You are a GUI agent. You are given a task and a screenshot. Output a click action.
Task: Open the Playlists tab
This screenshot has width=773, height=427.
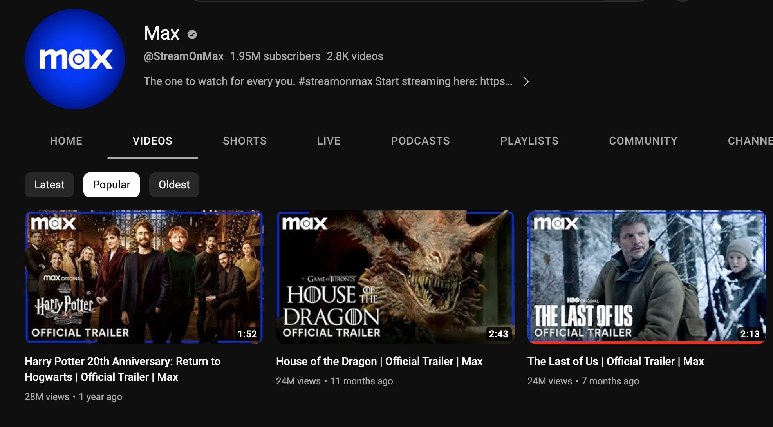point(529,141)
